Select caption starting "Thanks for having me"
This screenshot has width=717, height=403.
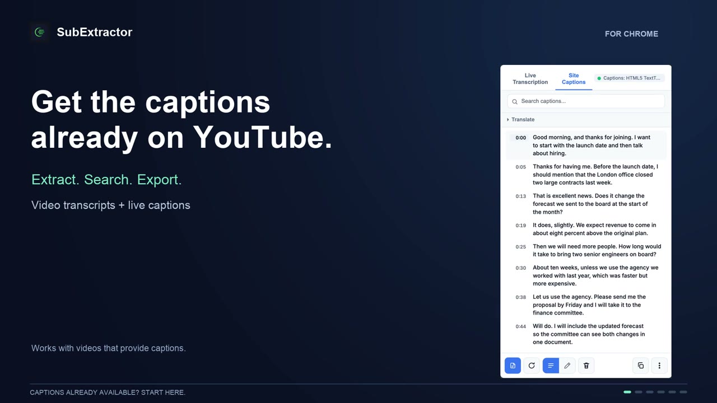point(595,175)
